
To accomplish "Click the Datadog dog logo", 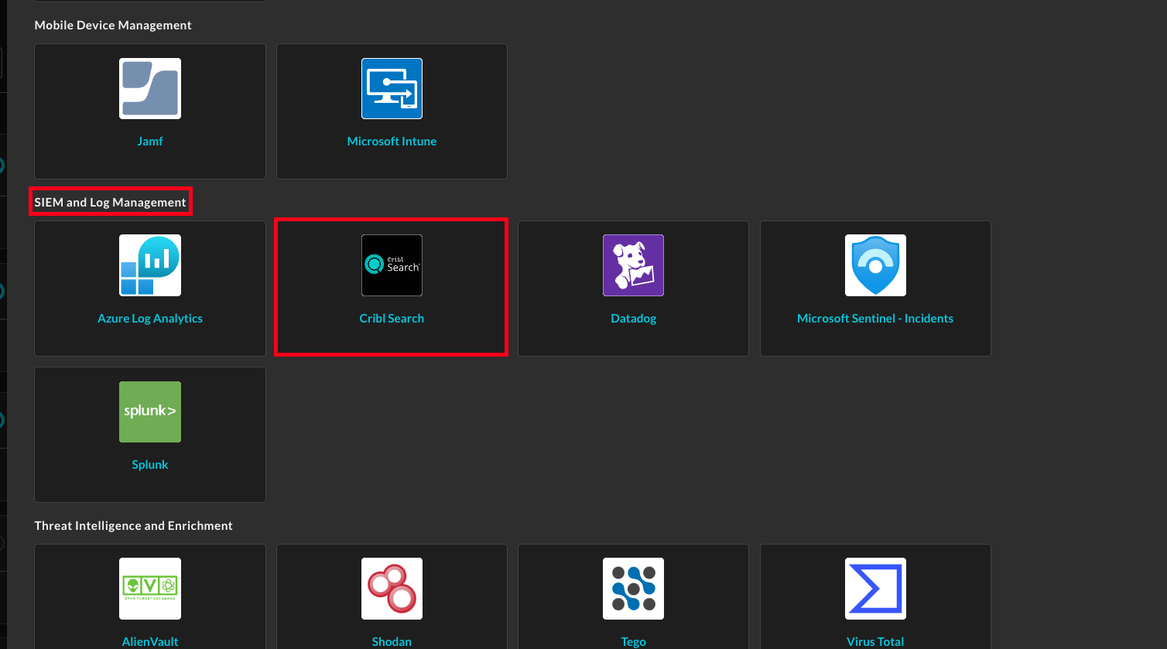I will tap(634, 265).
